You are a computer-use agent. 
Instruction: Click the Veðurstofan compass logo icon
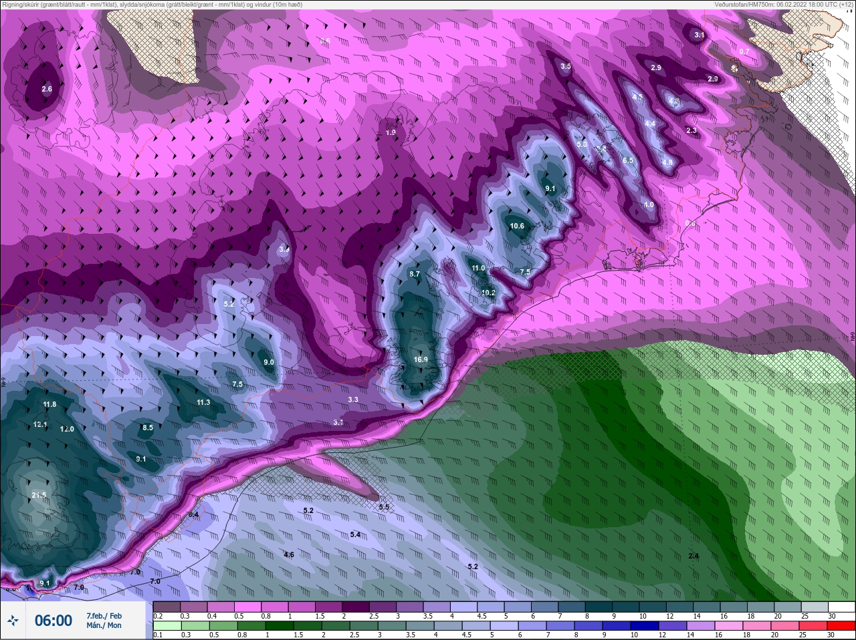(12, 621)
